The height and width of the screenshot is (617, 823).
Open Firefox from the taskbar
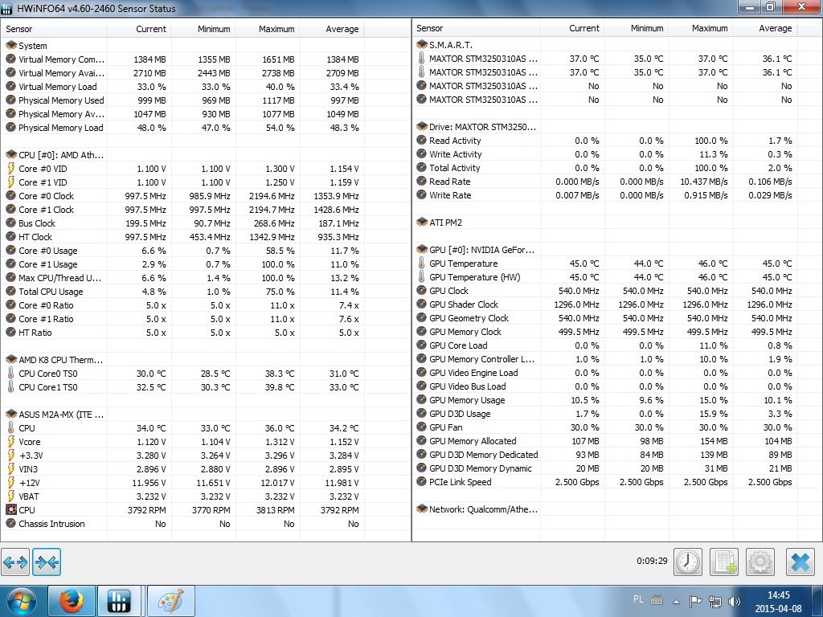pyautogui.click(x=72, y=601)
